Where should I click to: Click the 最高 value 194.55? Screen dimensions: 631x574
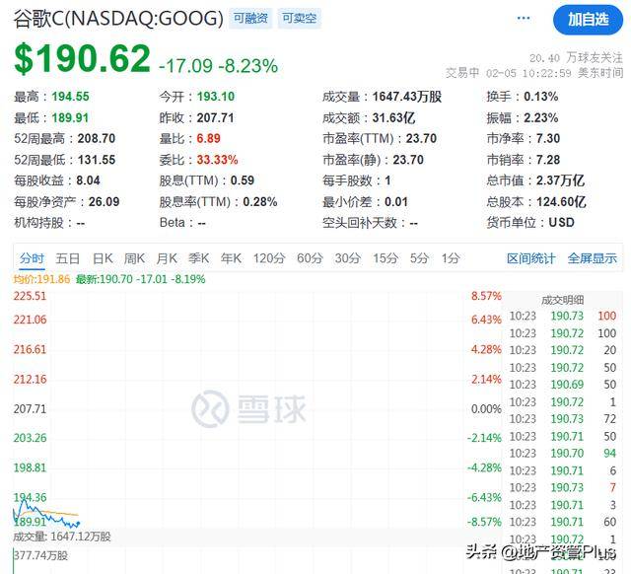(x=70, y=97)
